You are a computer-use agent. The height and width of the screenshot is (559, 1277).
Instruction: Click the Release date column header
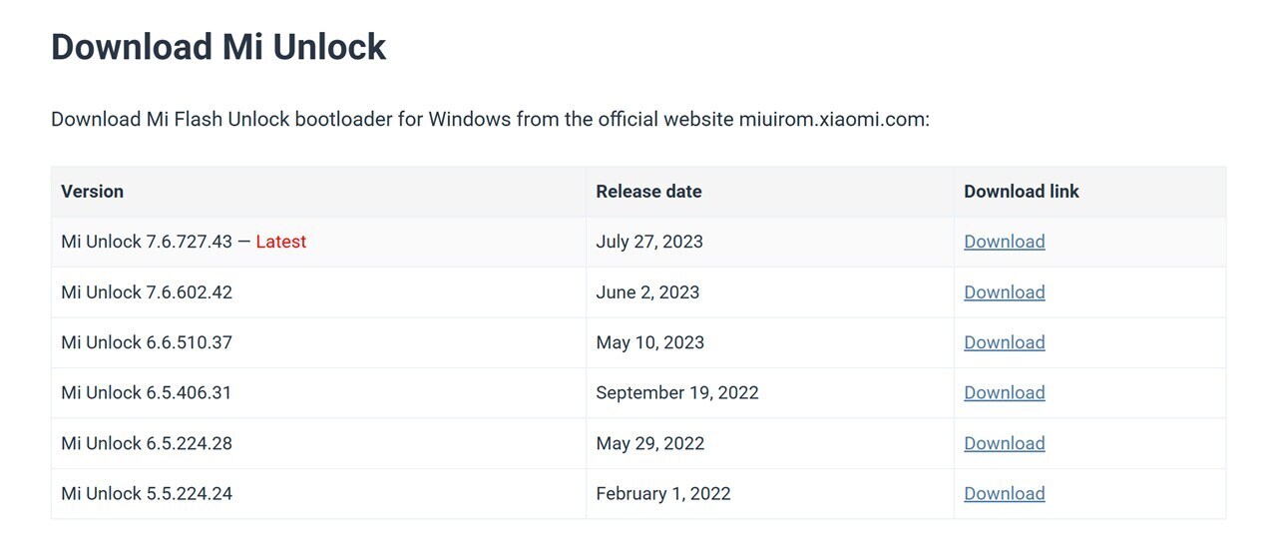pos(648,191)
